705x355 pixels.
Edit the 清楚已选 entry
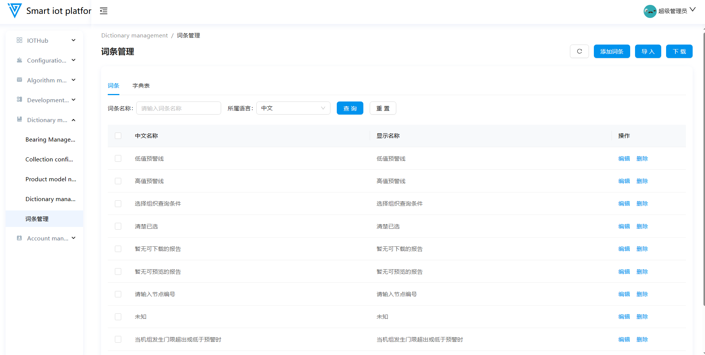point(624,226)
